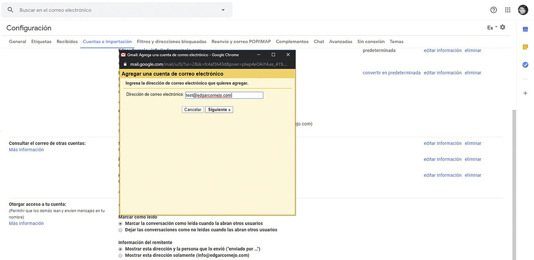Switch to the Etiquetas tab
This screenshot has width=534, height=260.
[41, 42]
